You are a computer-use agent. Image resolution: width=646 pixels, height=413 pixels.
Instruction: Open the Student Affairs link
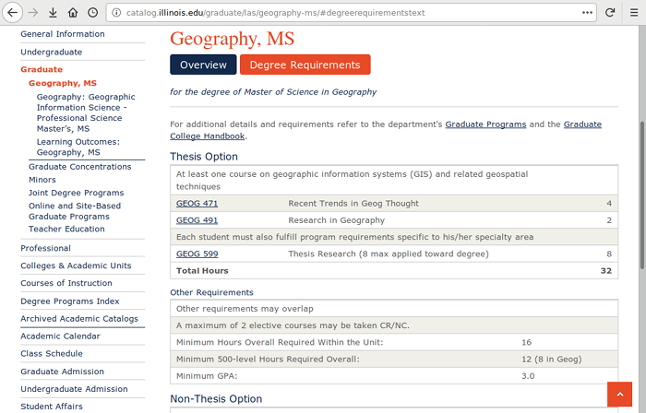(52, 407)
